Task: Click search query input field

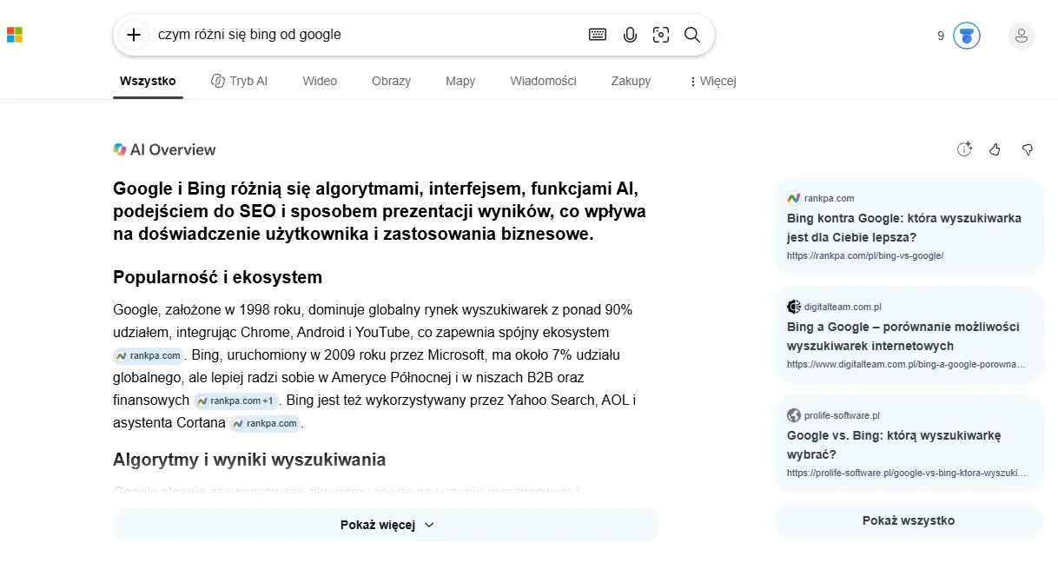Action: pos(365,35)
